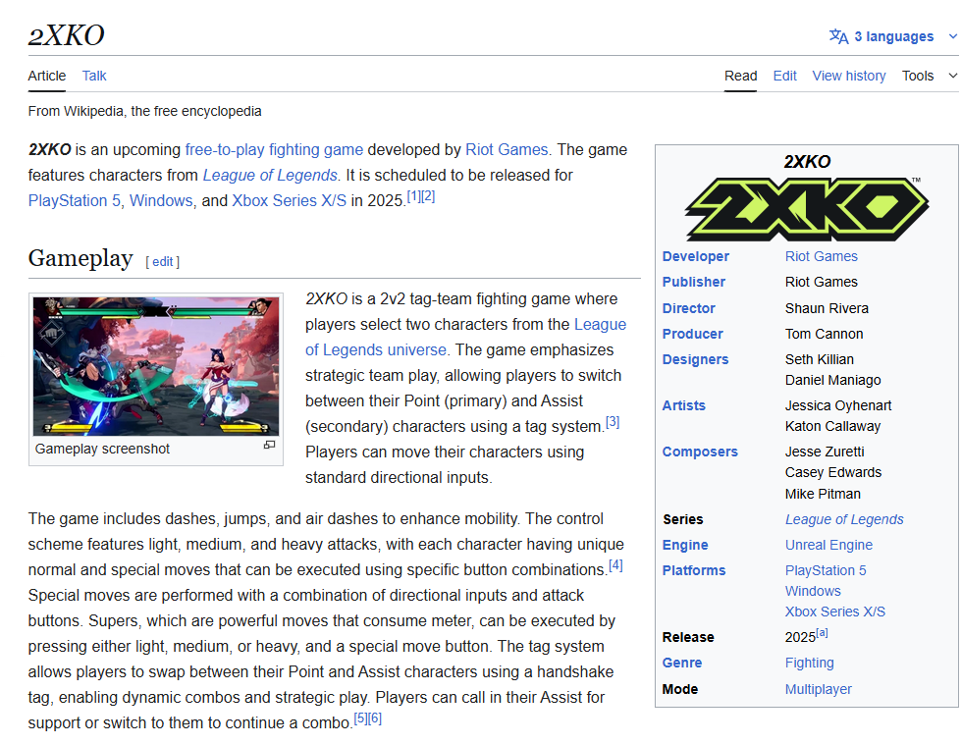
Task: Click the Publisher label in the infobox
Action: coord(694,283)
